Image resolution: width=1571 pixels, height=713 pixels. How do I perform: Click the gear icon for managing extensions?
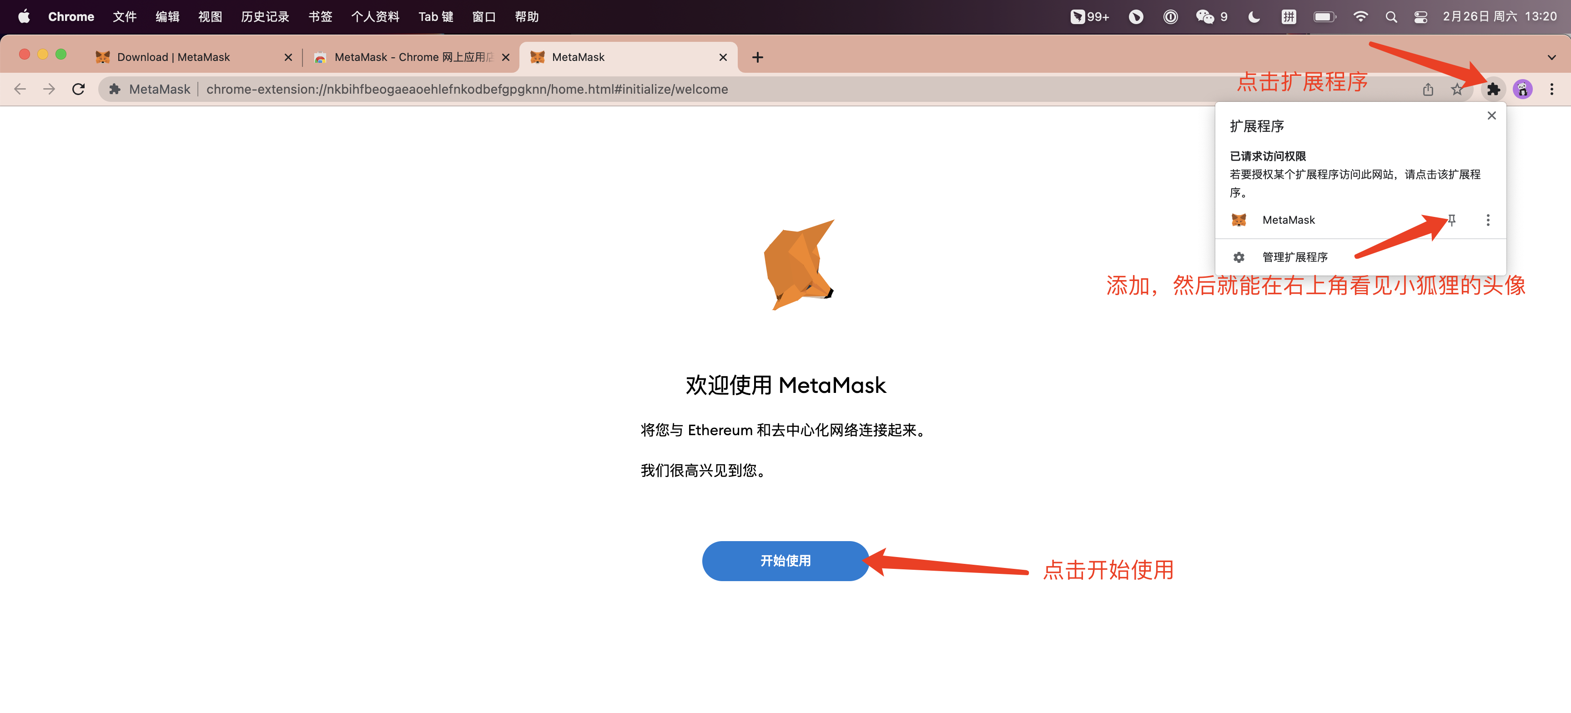point(1239,257)
